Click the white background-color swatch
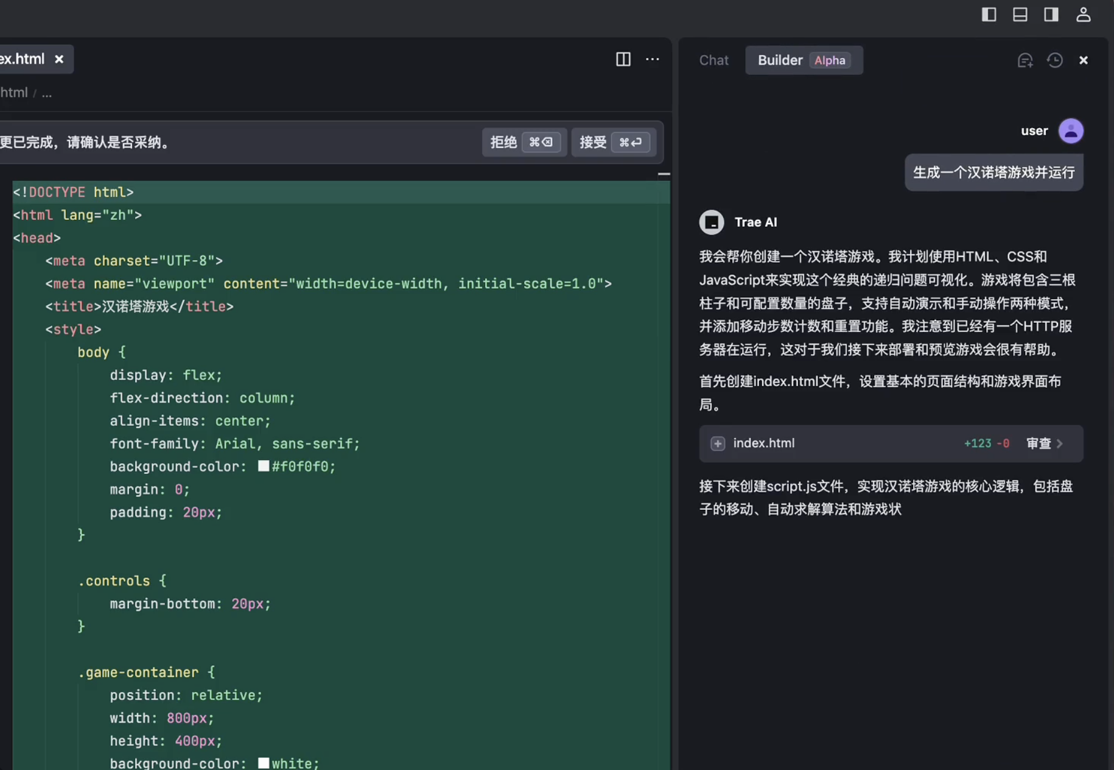 pyautogui.click(x=264, y=763)
